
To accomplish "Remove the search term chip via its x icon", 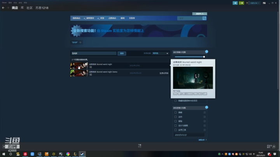I will 80,42.
